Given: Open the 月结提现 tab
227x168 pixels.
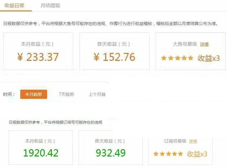Looking at the screenshot, I should 50,6.
